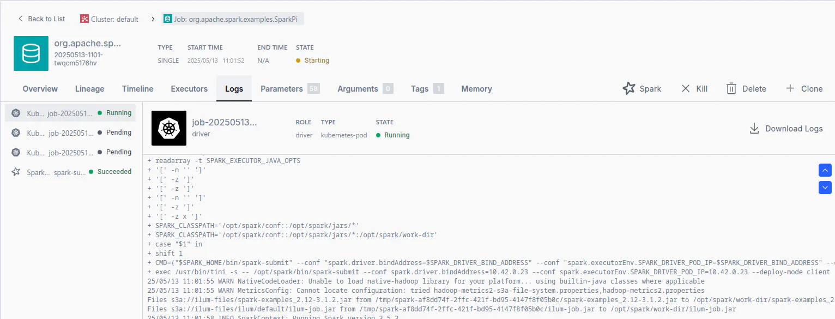Click the Download Logs icon
This screenshot has height=319, width=835.
point(754,129)
